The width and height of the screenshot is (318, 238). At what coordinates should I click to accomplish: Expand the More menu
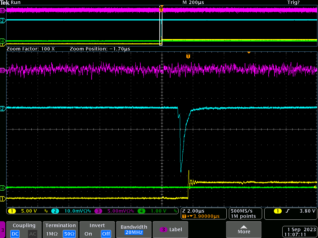(x=244, y=230)
